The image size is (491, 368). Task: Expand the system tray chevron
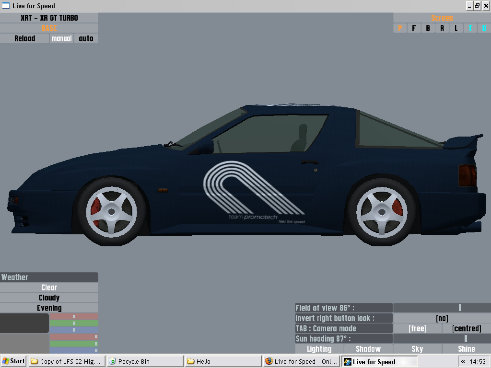pos(463,361)
